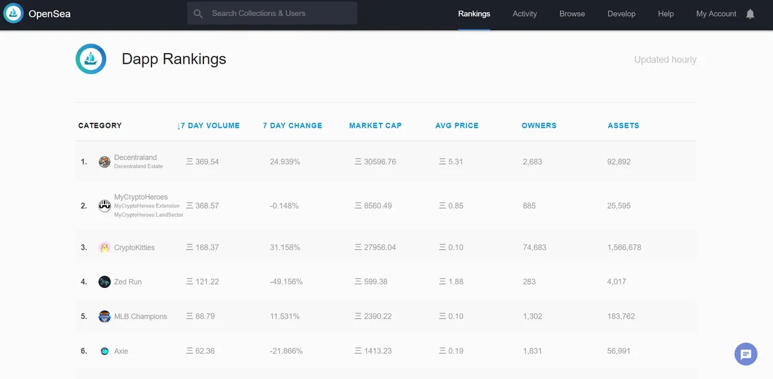
Task: Open notifications bell icon
Action: (750, 13)
